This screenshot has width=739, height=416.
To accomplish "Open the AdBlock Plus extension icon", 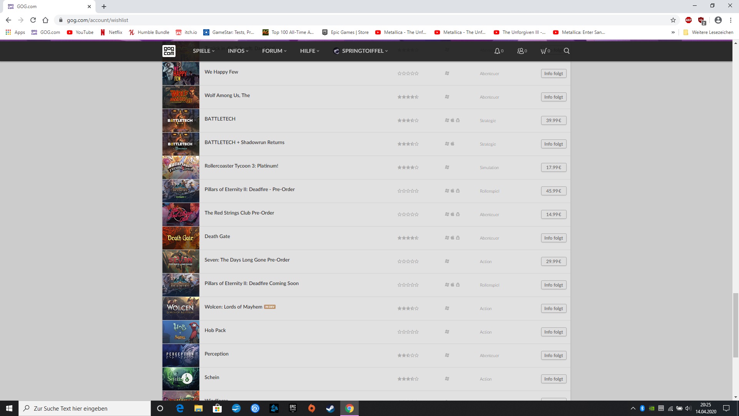I will pos(689,20).
